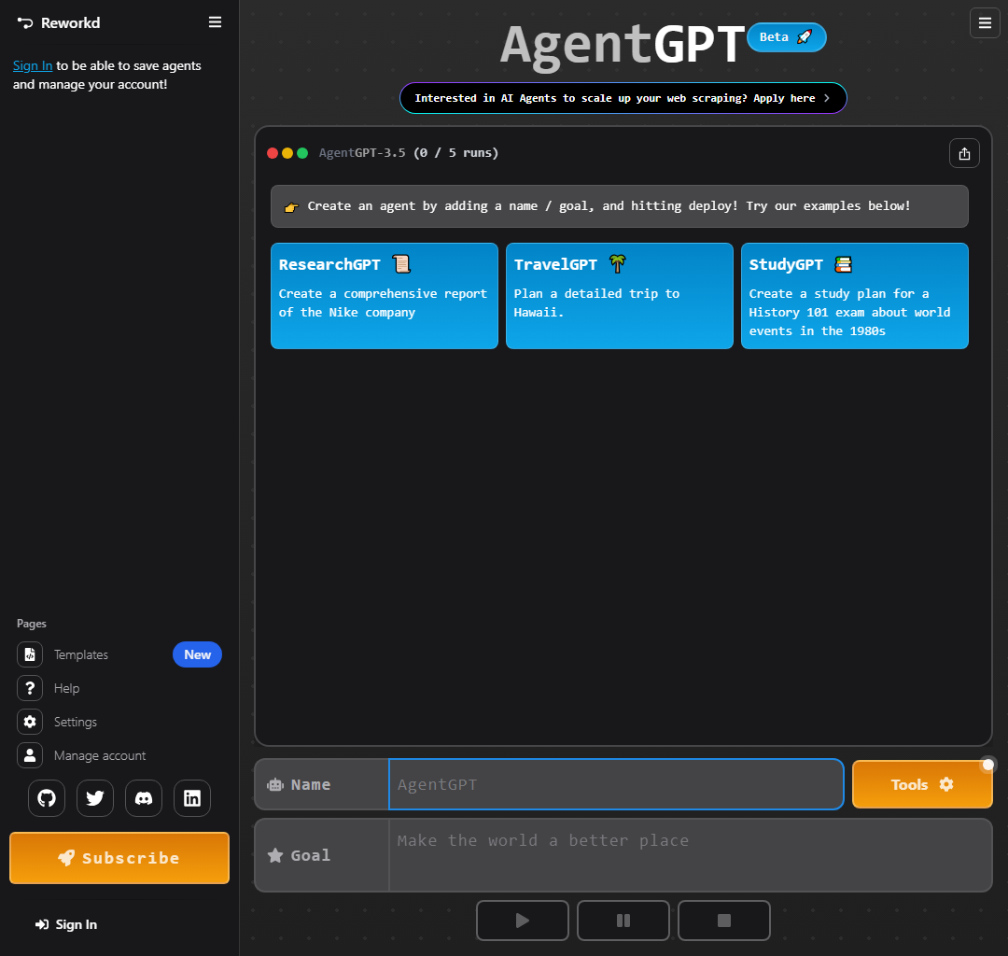Screen dimensions: 1008x956
Task: Open Templates page in sidebar
Action: 81,654
